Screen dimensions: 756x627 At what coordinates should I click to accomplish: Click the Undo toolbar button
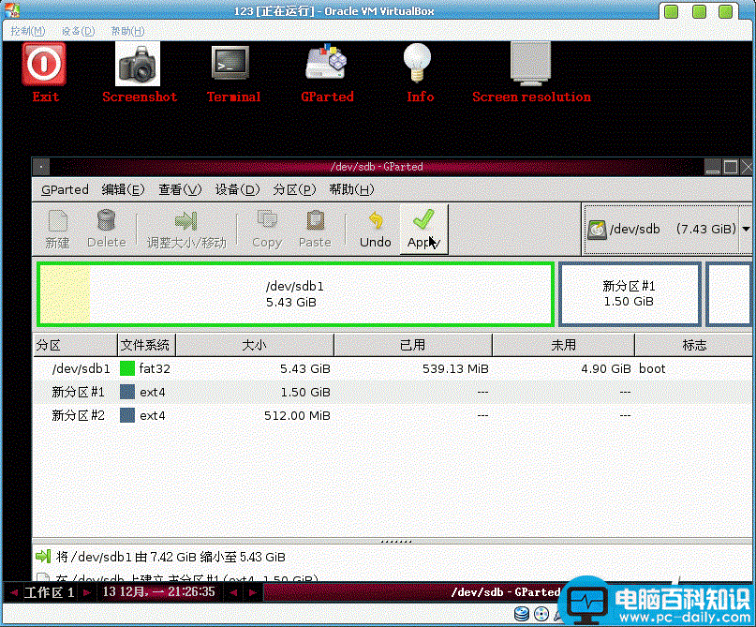point(375,229)
